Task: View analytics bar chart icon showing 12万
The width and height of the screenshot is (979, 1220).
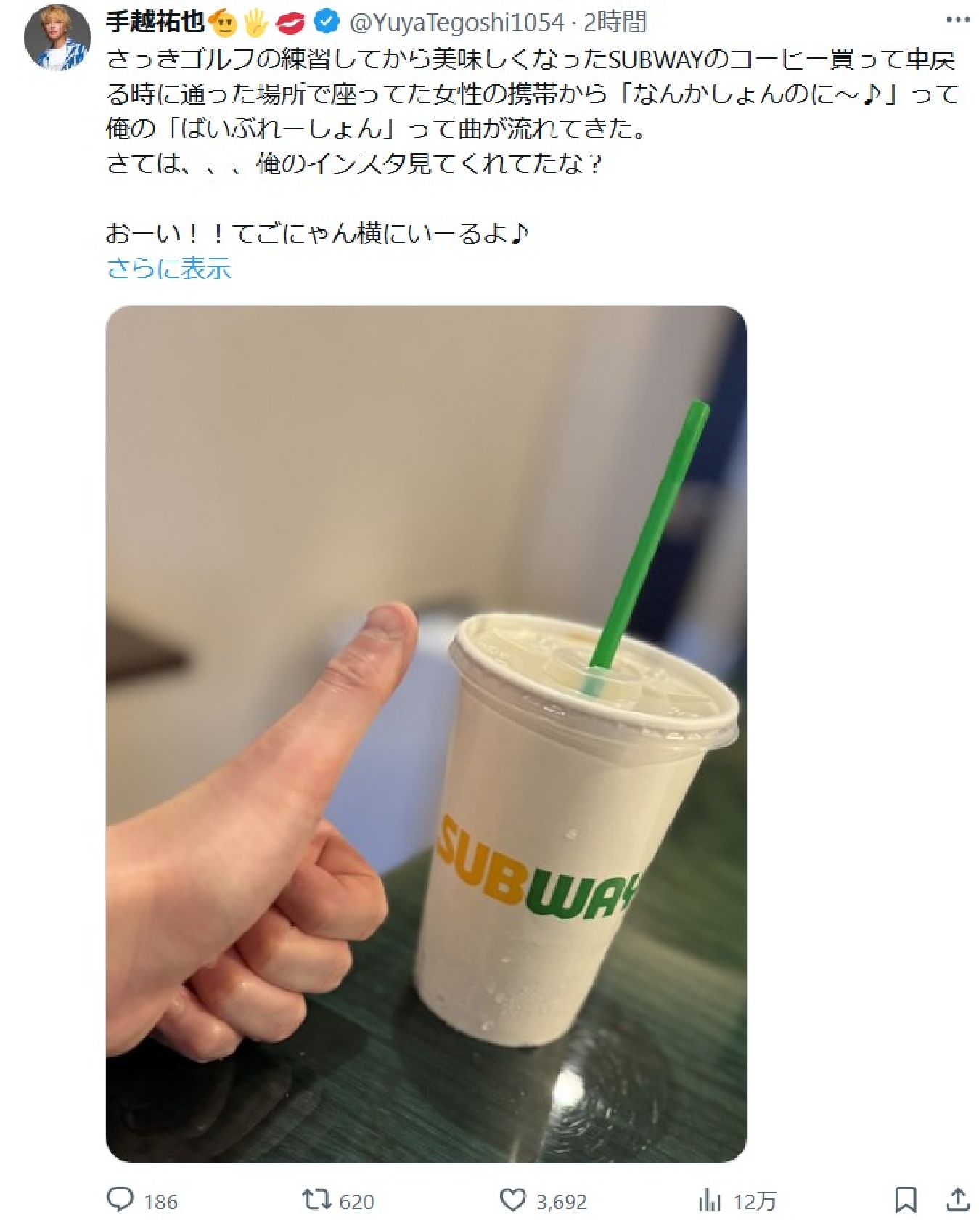Action: coord(710,1200)
